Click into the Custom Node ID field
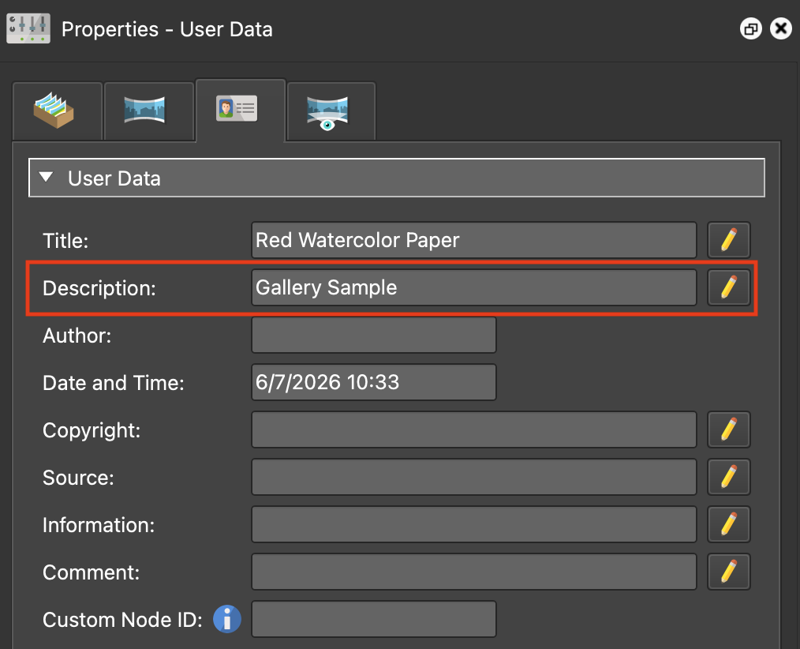 pyautogui.click(x=374, y=619)
